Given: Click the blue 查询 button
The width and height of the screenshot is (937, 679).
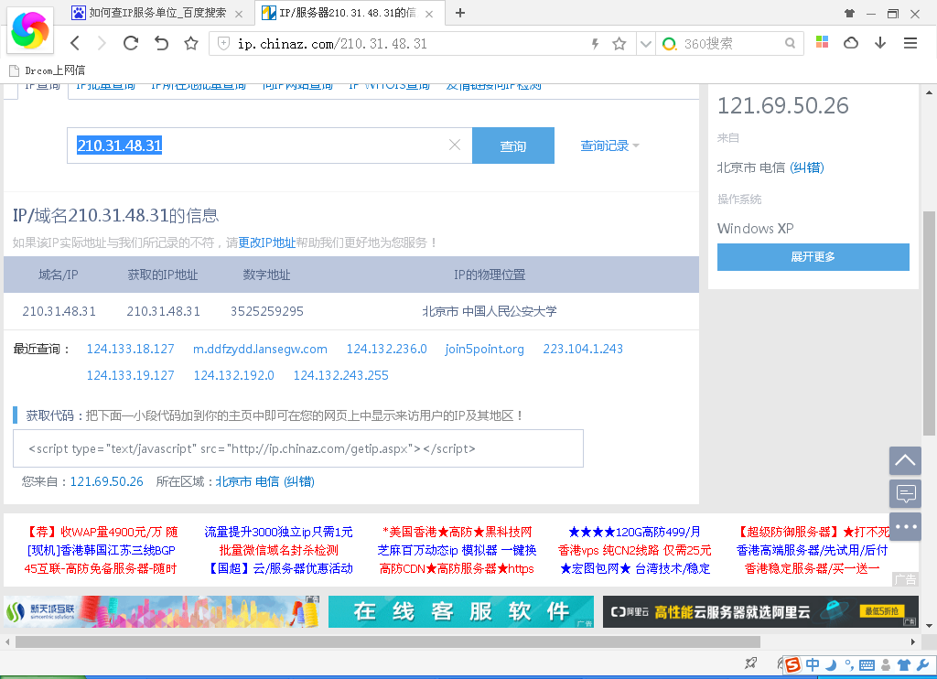Looking at the screenshot, I should (x=513, y=145).
